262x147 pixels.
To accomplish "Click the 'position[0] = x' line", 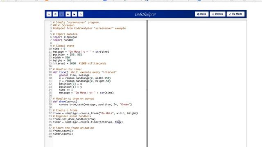I will [x=70, y=84].
